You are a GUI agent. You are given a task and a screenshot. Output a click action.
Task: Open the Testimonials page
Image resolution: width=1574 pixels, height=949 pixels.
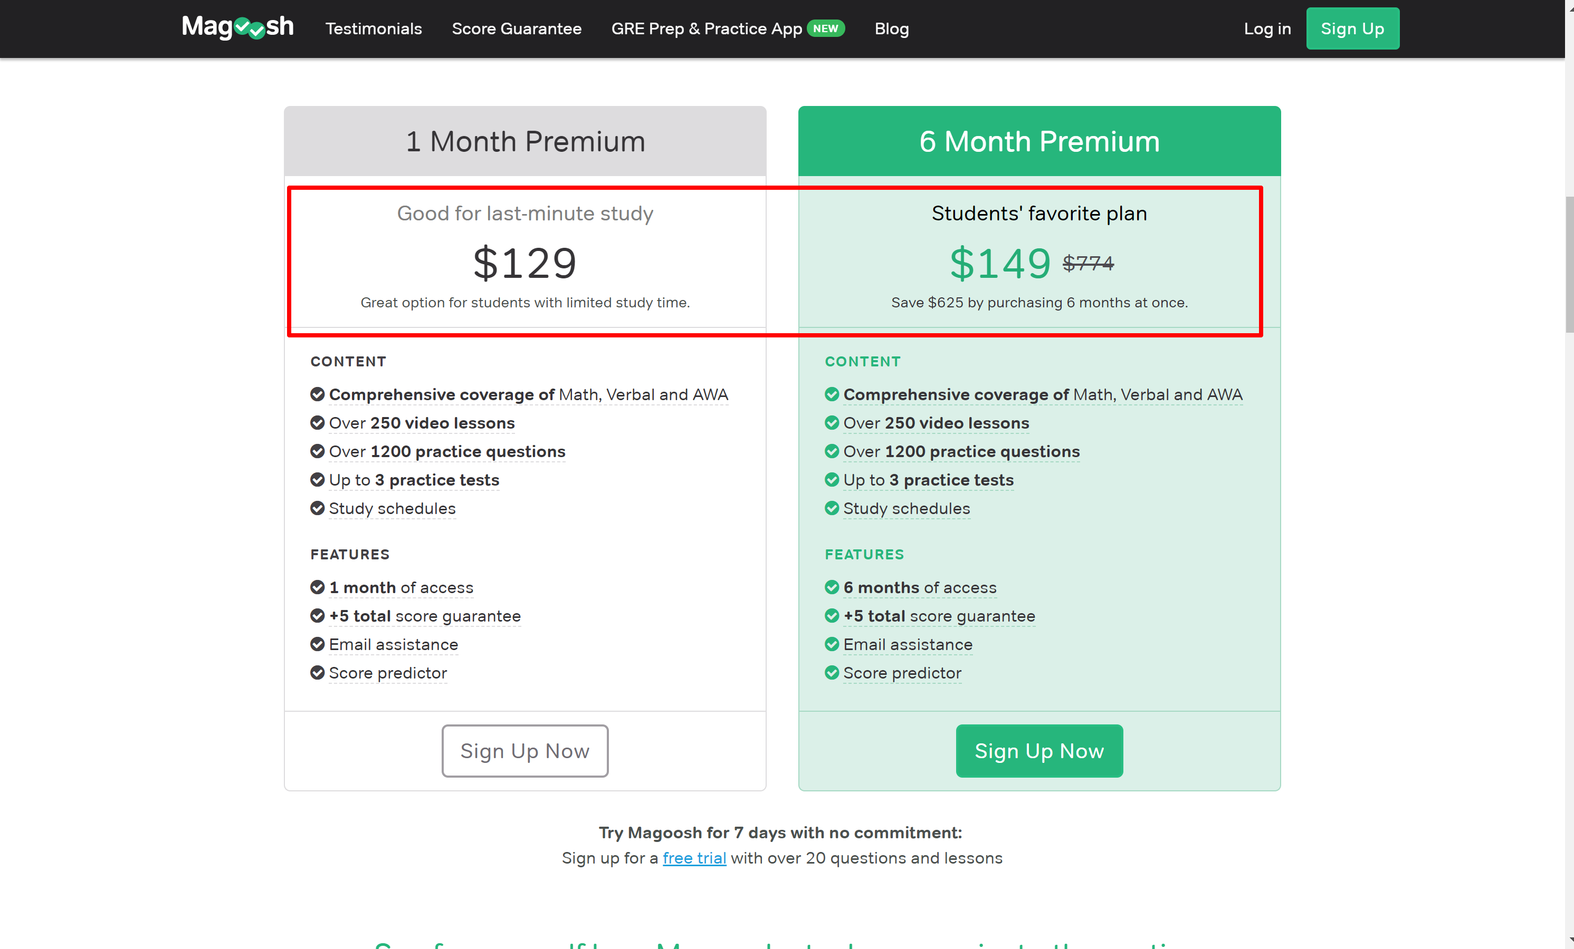373,28
